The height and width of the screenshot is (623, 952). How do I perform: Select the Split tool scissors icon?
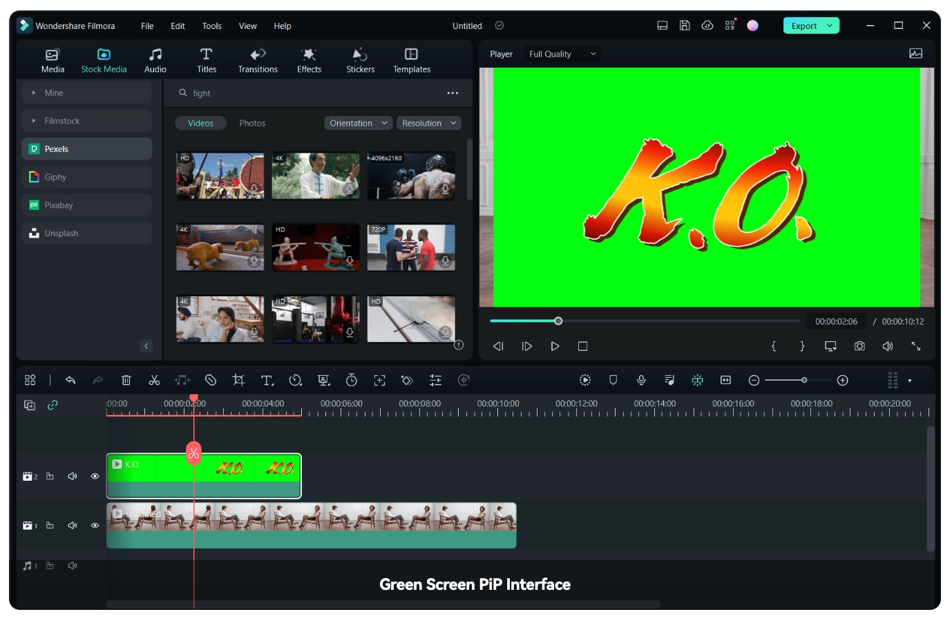155,380
